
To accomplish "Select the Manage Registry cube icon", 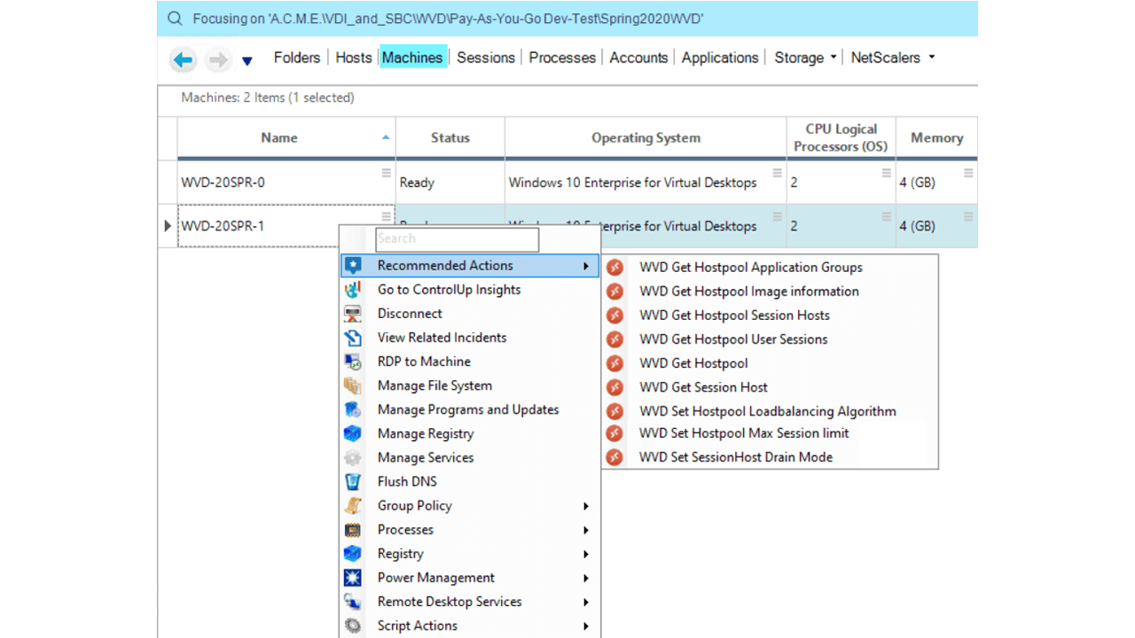I will (x=353, y=433).
